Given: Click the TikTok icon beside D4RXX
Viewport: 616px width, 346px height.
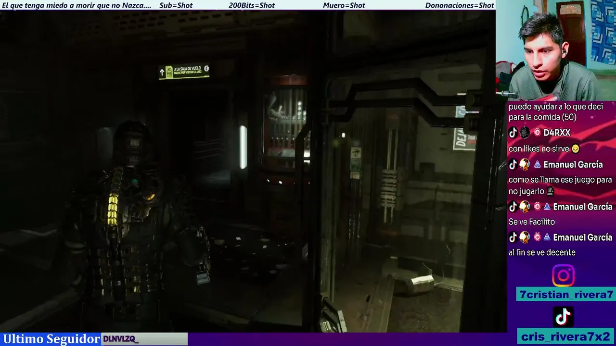Looking at the screenshot, I should click(513, 133).
